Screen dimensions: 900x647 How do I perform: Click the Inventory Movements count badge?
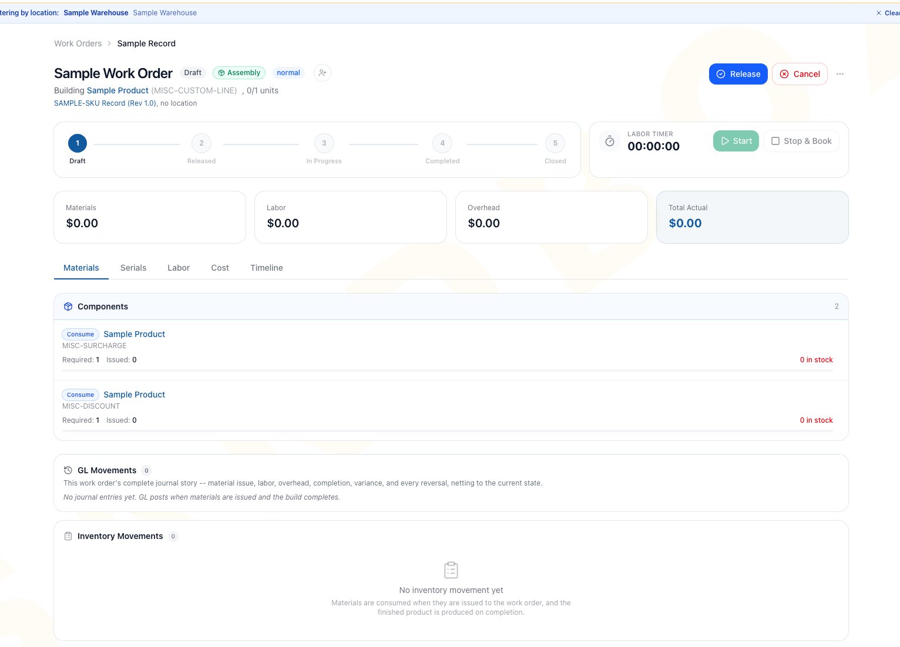[x=173, y=536]
